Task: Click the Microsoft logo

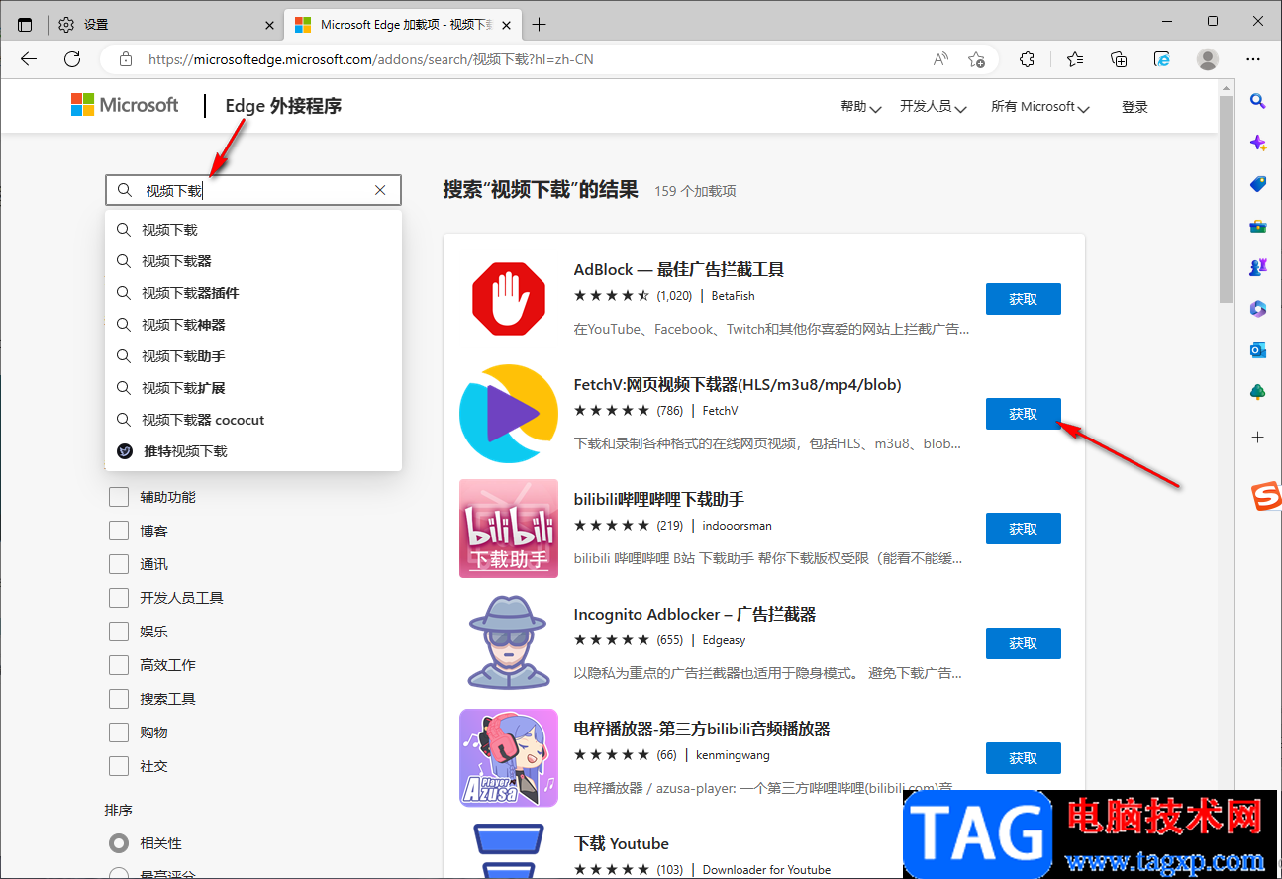Action: point(125,105)
